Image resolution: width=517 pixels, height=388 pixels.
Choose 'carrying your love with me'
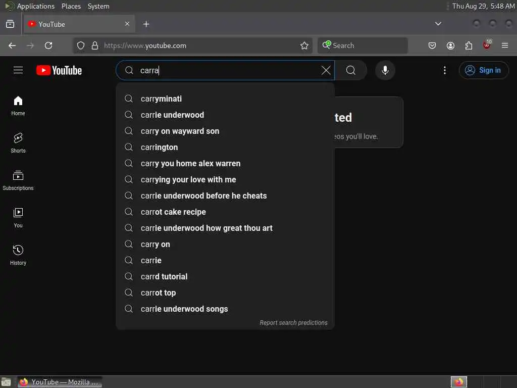click(225, 179)
